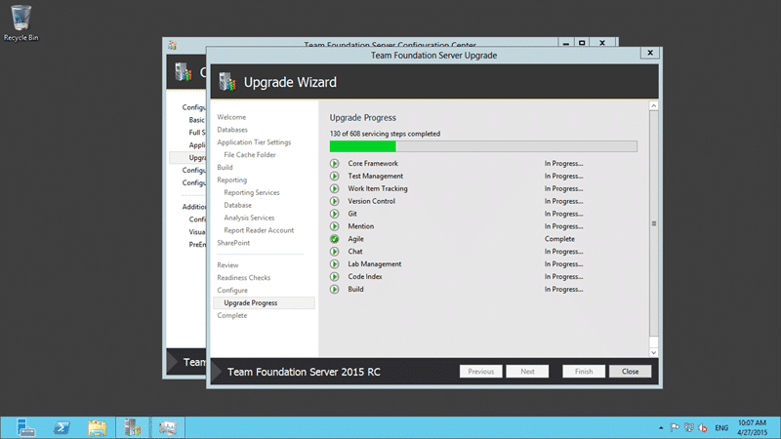Select the Build step in sidebar
Image resolution: width=781 pixels, height=439 pixels.
[225, 167]
